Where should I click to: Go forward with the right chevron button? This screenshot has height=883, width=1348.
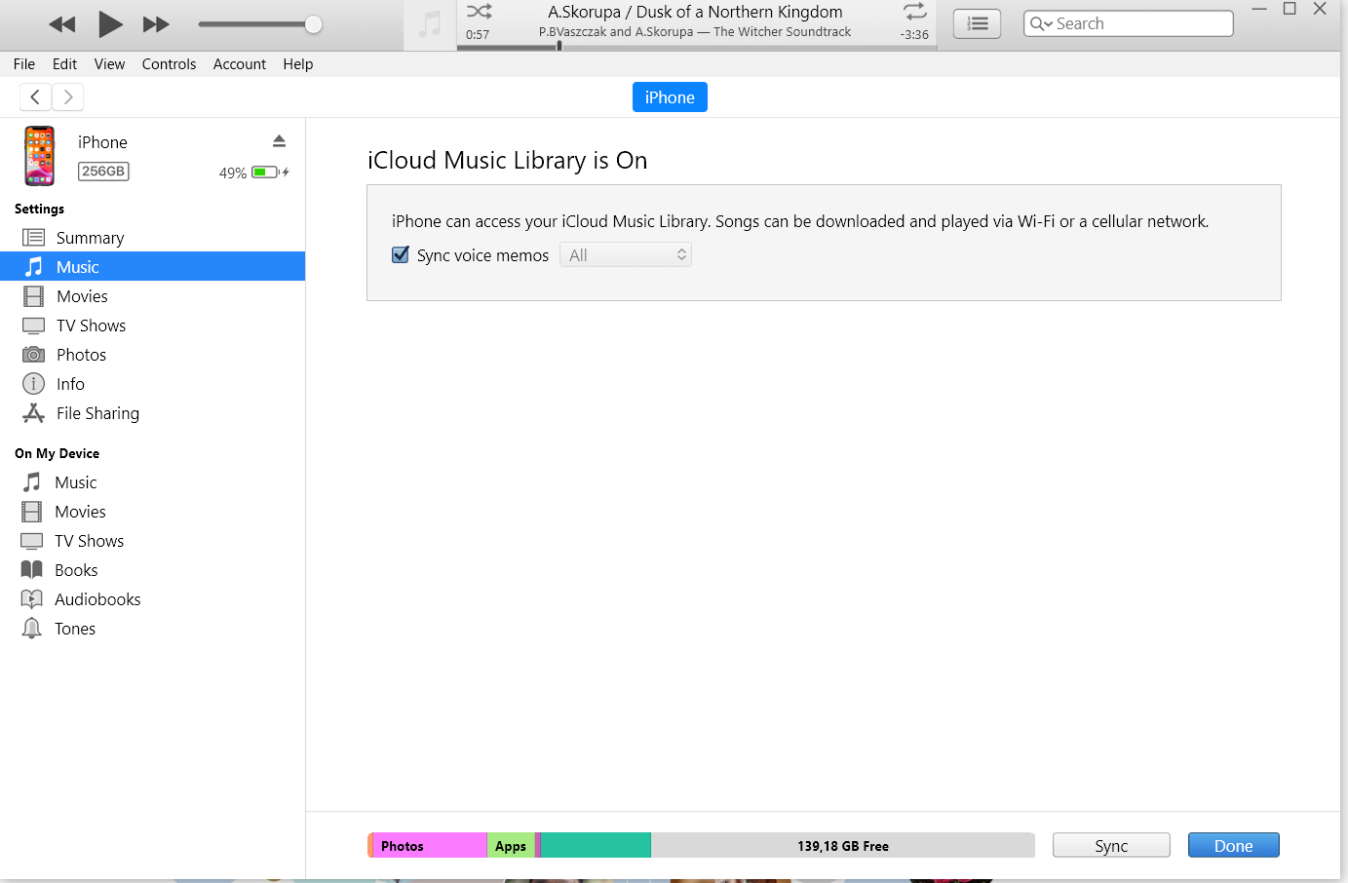coord(67,96)
